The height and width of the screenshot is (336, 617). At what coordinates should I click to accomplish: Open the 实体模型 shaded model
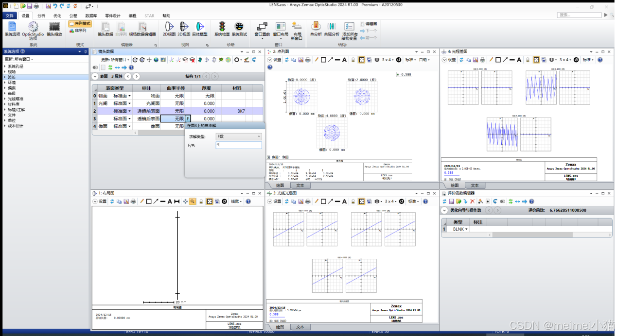[x=200, y=29]
